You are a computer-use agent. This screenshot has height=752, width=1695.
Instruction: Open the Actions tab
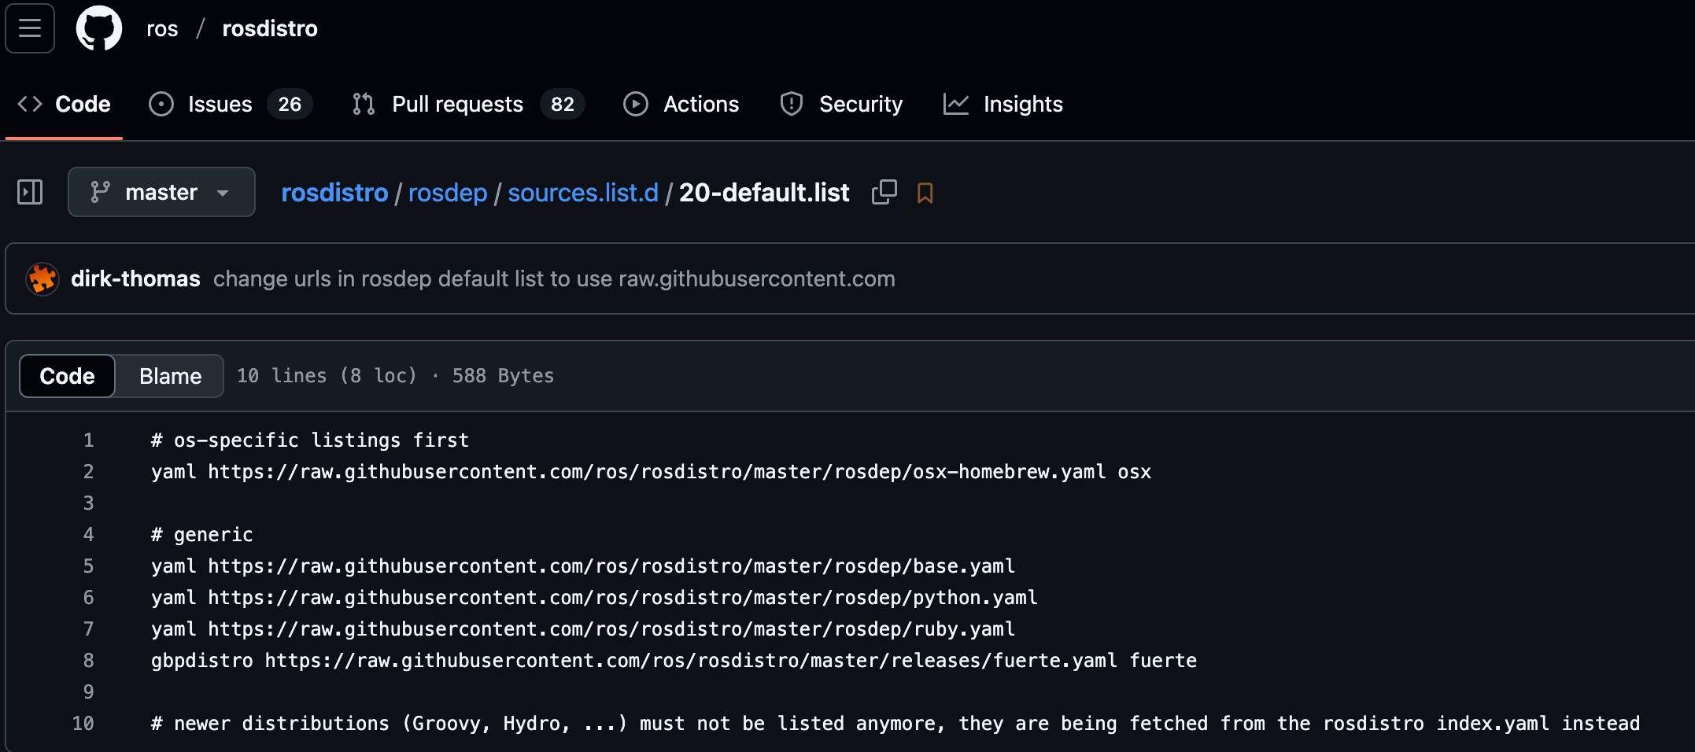click(681, 104)
